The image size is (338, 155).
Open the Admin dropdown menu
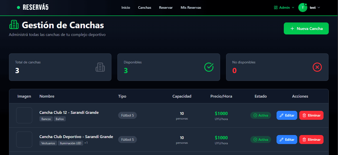[x=284, y=7]
